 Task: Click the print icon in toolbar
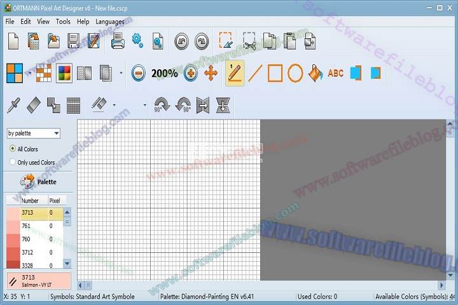(118, 42)
